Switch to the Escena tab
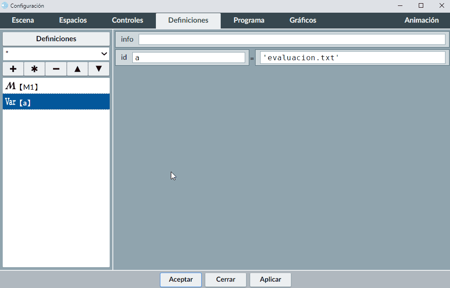 (x=23, y=20)
